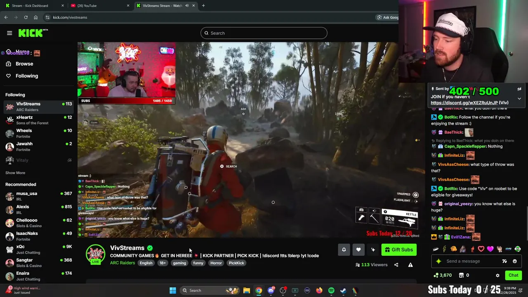Click the Ask Google button in address bar
Viewport: 528px width, 297px height.
tap(387, 17)
